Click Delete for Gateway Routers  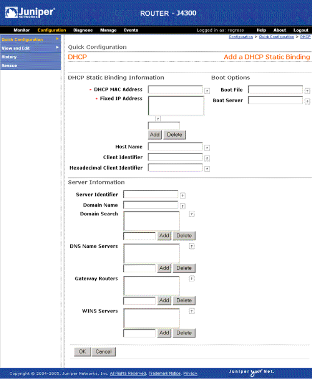click(x=184, y=300)
